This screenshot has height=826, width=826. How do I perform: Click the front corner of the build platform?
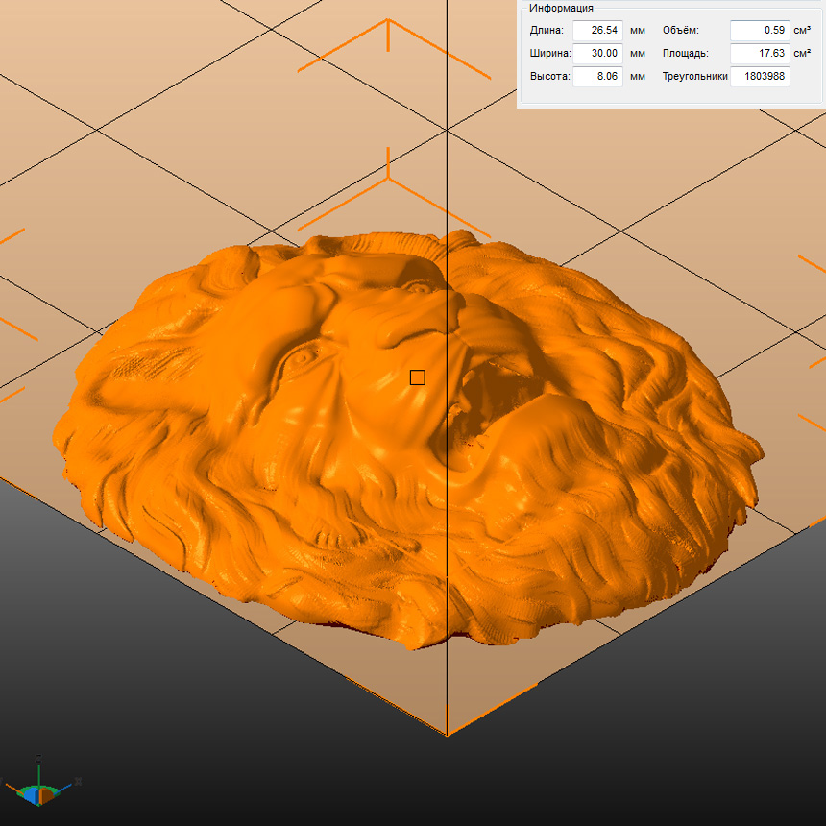447,735
